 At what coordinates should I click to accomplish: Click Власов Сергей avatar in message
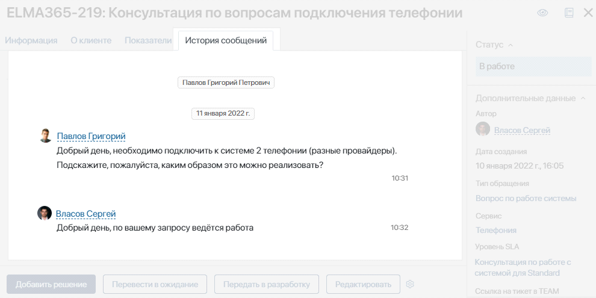click(x=45, y=213)
